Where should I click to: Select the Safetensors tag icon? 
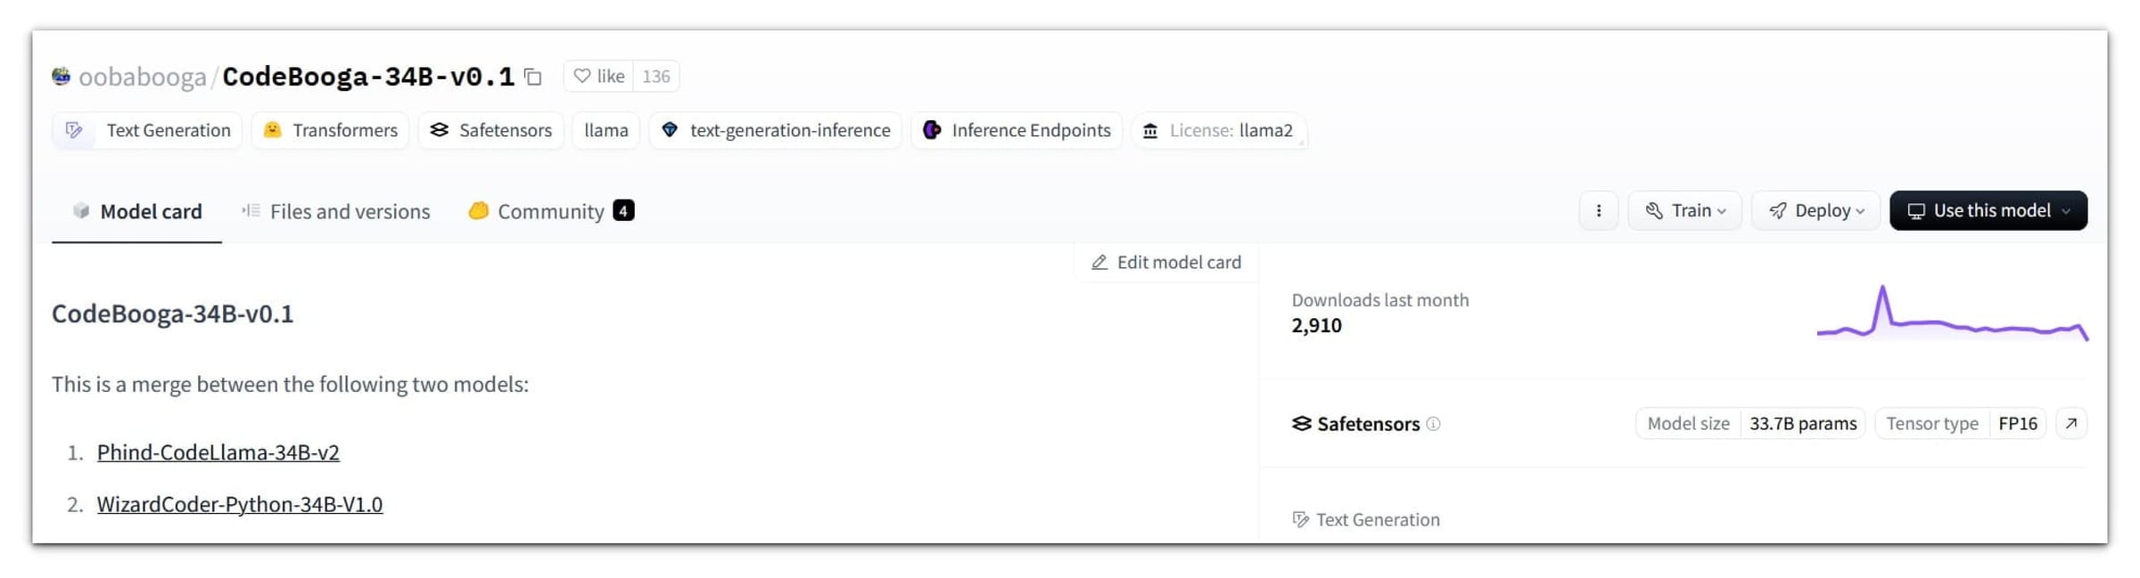[x=438, y=130]
